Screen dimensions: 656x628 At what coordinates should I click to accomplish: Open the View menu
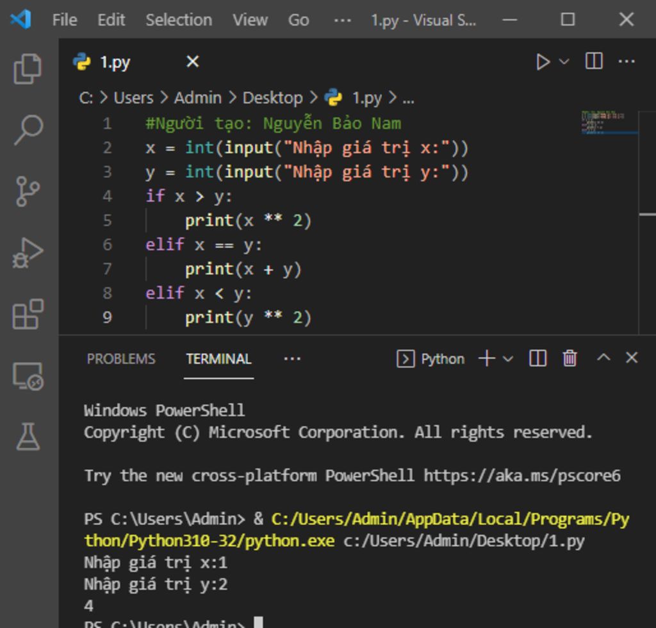250,20
